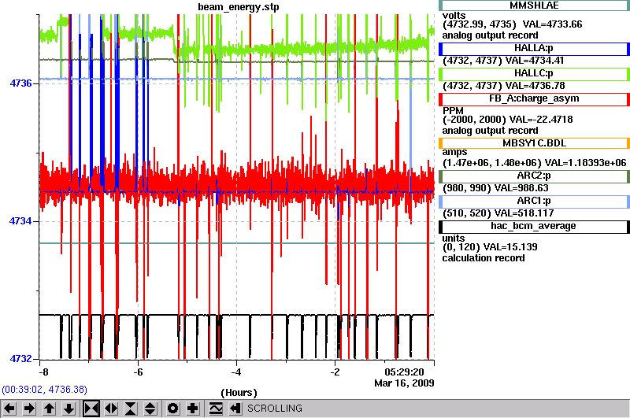Viewport: 630px width, 418px height.
Task: Click the -2 hours x-axis label
Action: click(335, 372)
